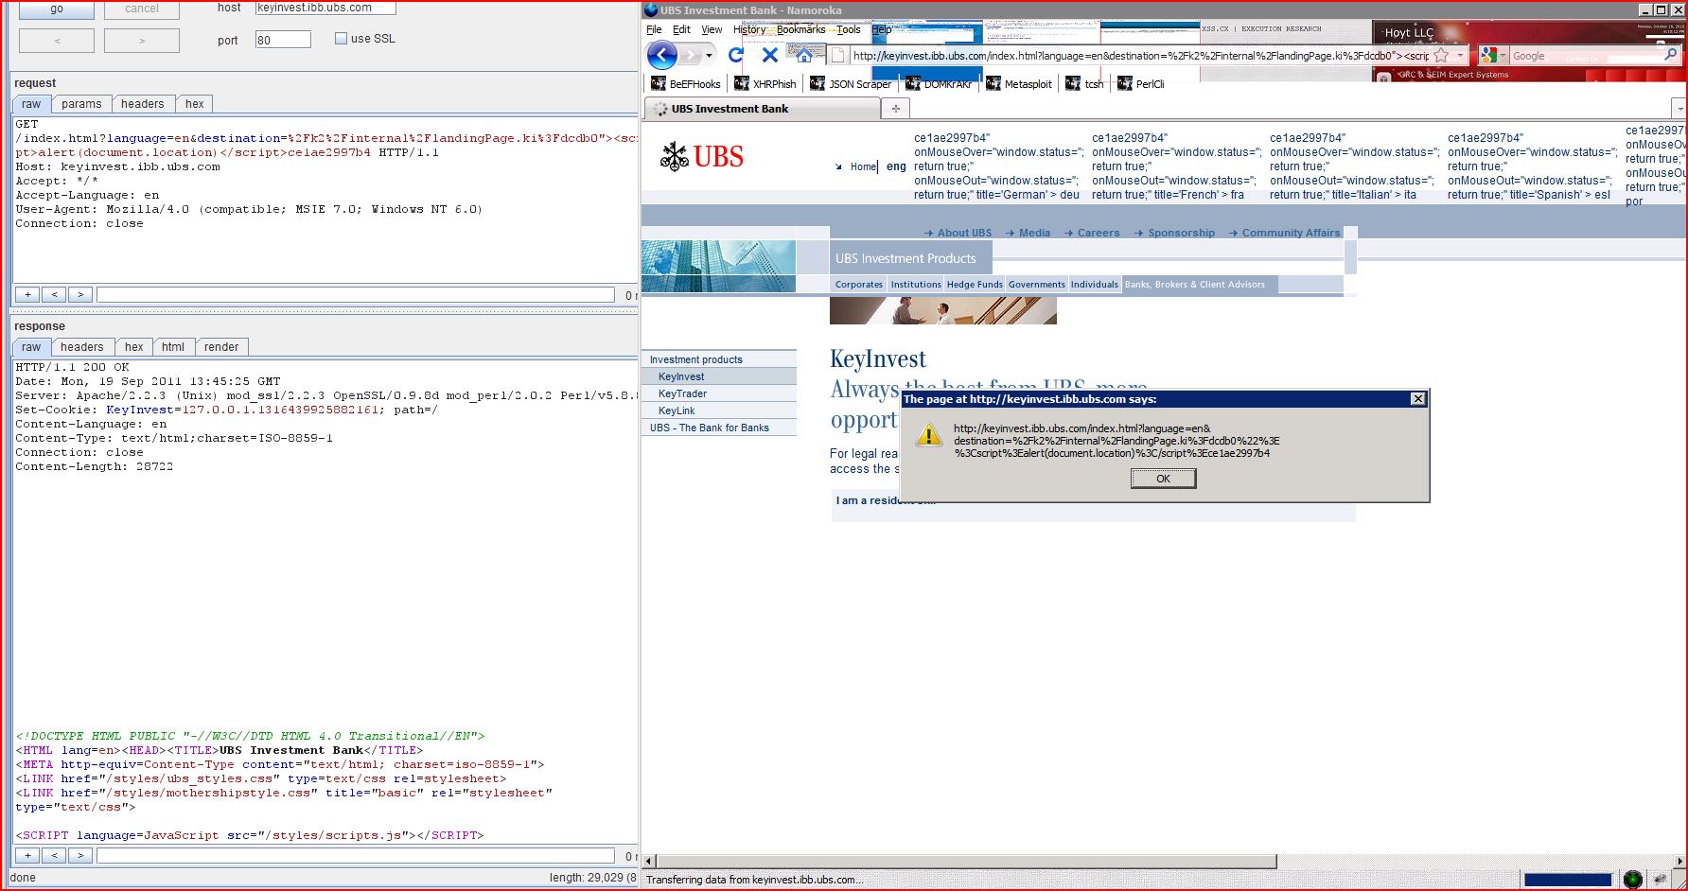The image size is (1688, 891).
Task: Switch to response html tab
Action: click(x=173, y=347)
